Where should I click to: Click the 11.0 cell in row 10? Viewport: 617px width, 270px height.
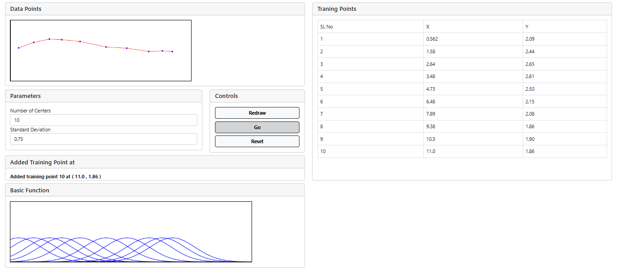pos(430,151)
